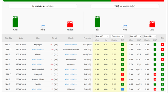Viewport: 168px width, 93px height.
Task: Click Khách odds 5.75 in Osasuna row
Action: (114, 65)
